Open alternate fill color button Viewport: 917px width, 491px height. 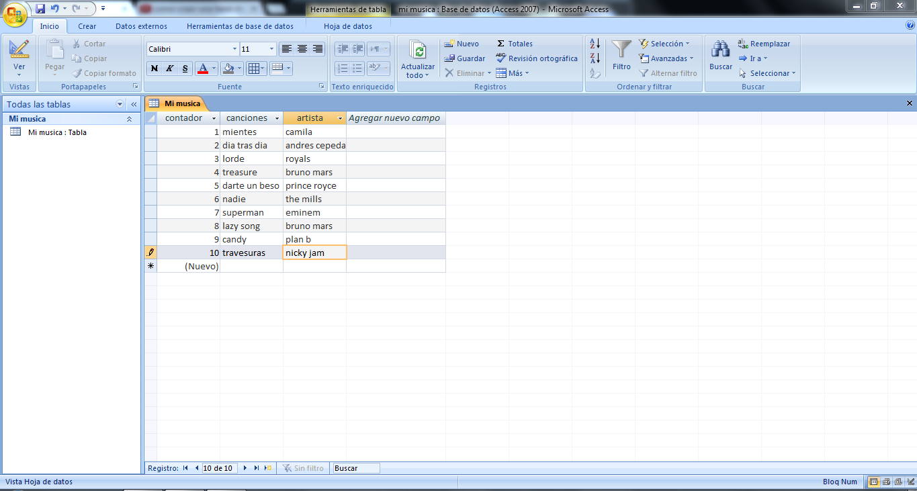(281, 68)
